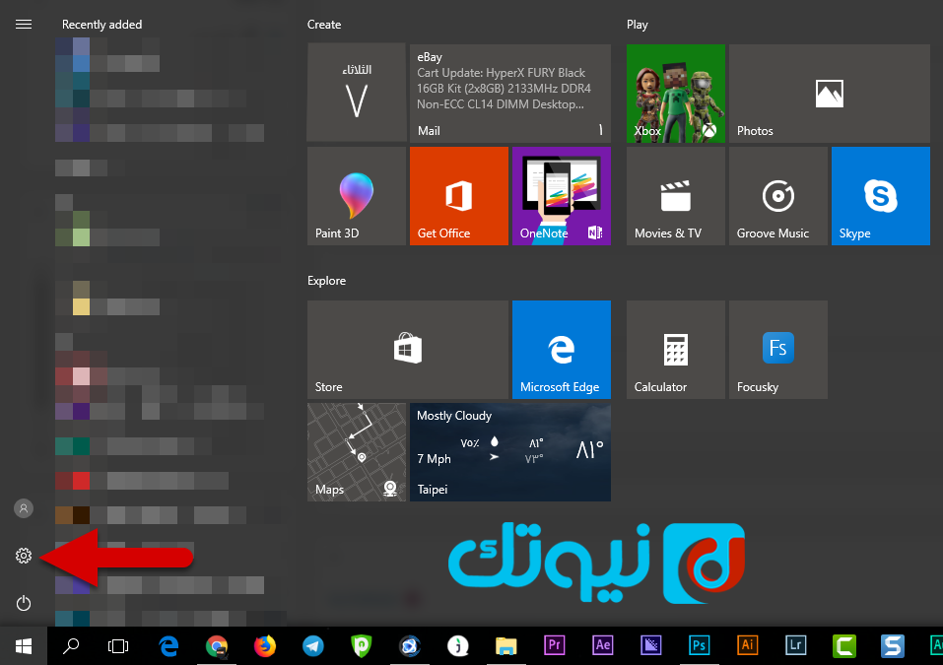Launch the Paint 3D tile
This screenshot has width=943, height=665.
[357, 196]
